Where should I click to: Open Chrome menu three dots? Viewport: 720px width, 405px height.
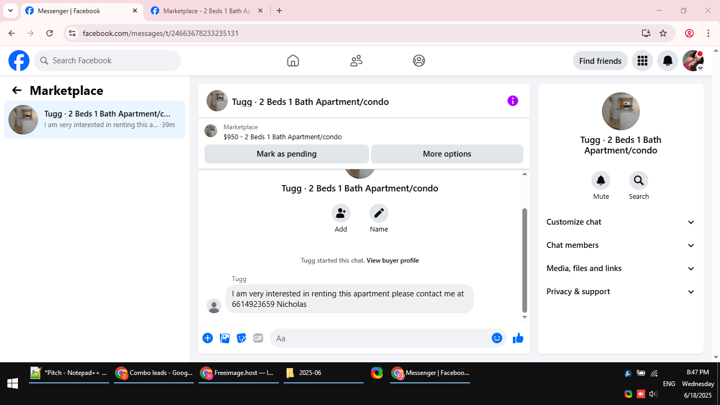point(708,33)
